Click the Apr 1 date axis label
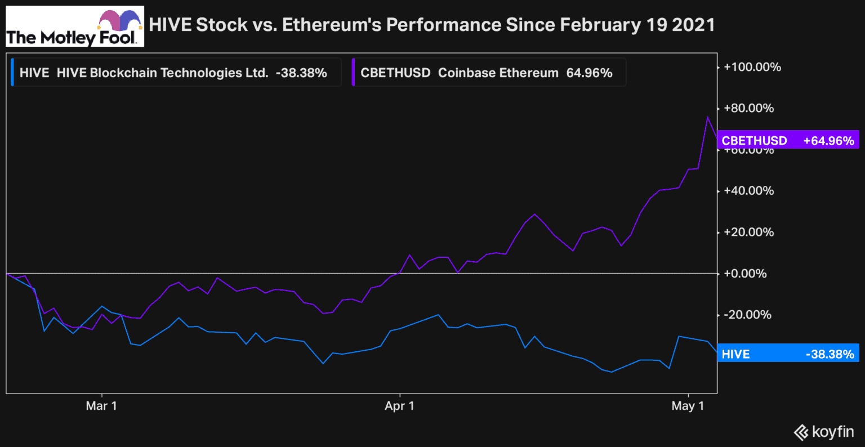This screenshot has height=447, width=865. click(x=399, y=406)
